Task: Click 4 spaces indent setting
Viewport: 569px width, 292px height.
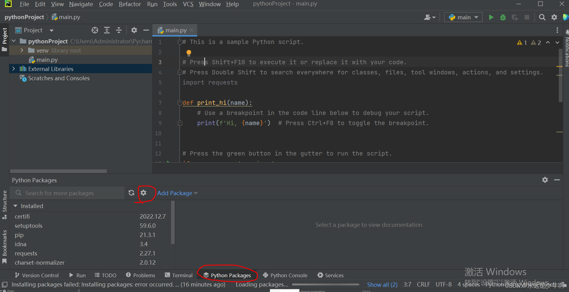Action: [469, 285]
